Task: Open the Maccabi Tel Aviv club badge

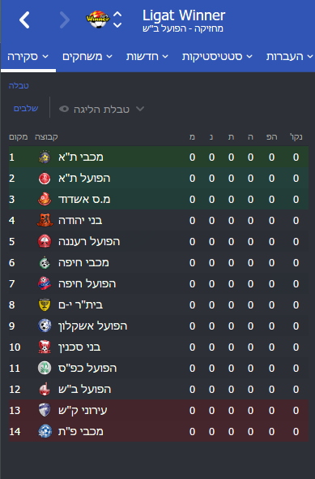Action: pos(45,157)
